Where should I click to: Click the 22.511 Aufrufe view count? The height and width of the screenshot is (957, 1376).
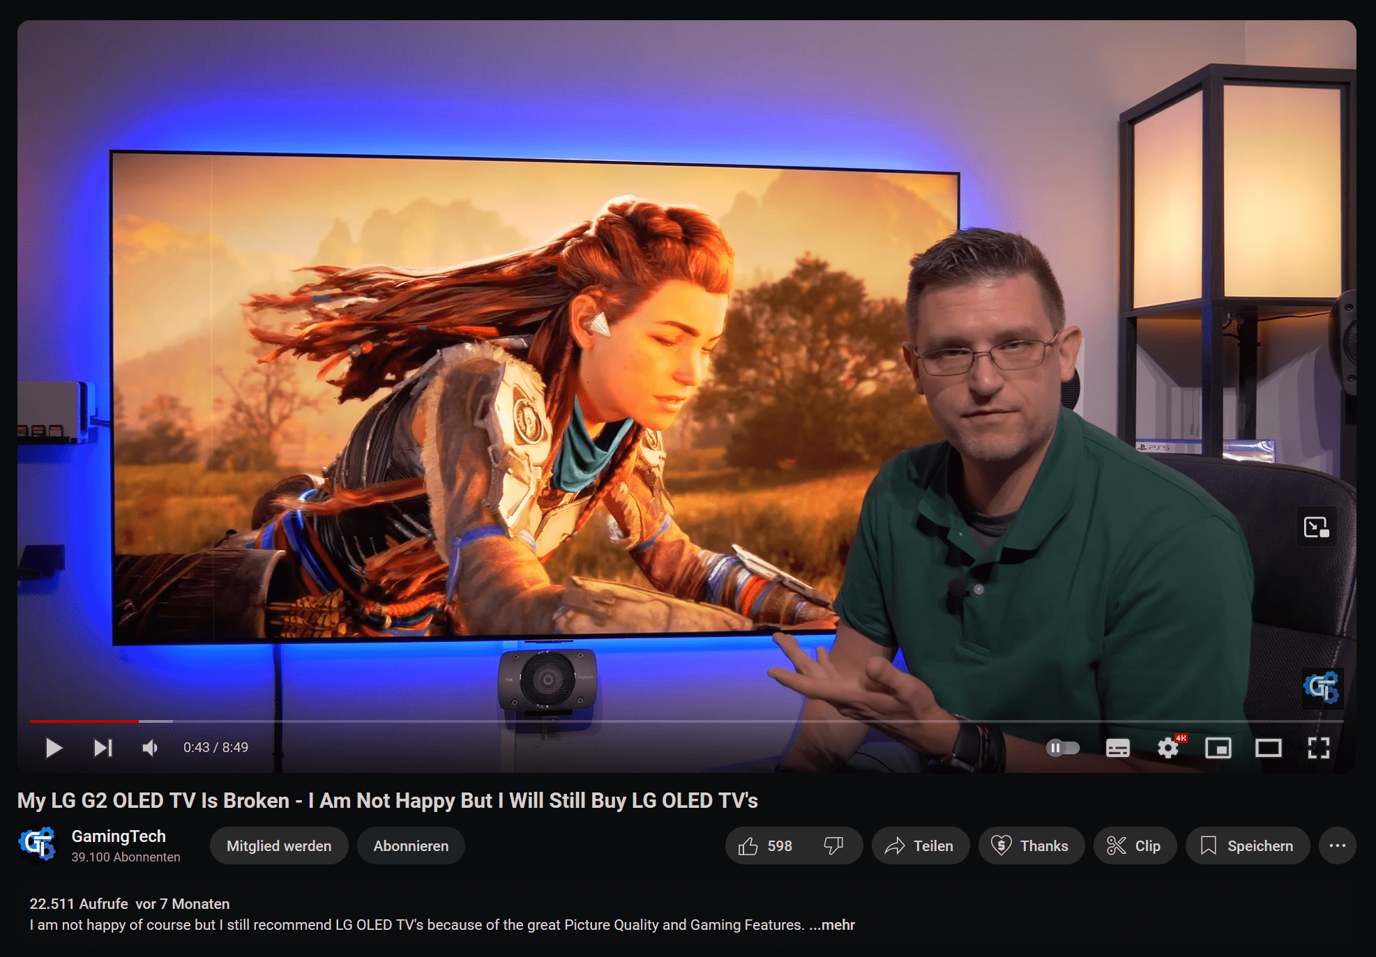coord(79,904)
